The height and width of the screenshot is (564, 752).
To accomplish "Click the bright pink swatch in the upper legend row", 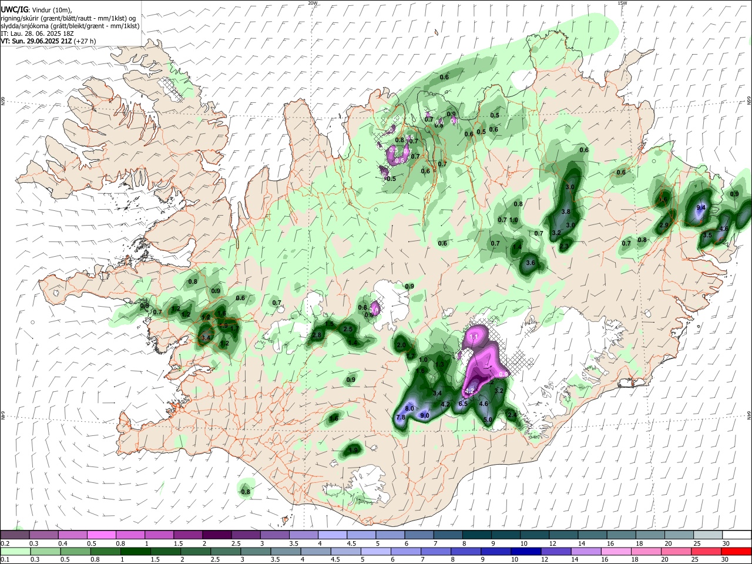I will (101, 535).
